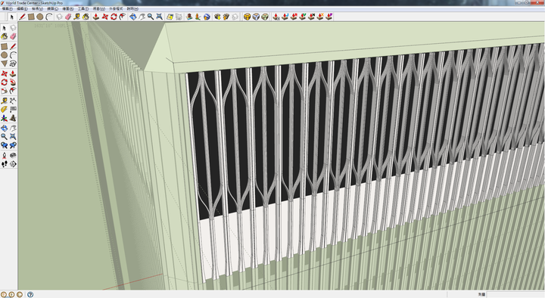Open the 檢視 (View) menu
545x298 pixels.
pos(37,8)
